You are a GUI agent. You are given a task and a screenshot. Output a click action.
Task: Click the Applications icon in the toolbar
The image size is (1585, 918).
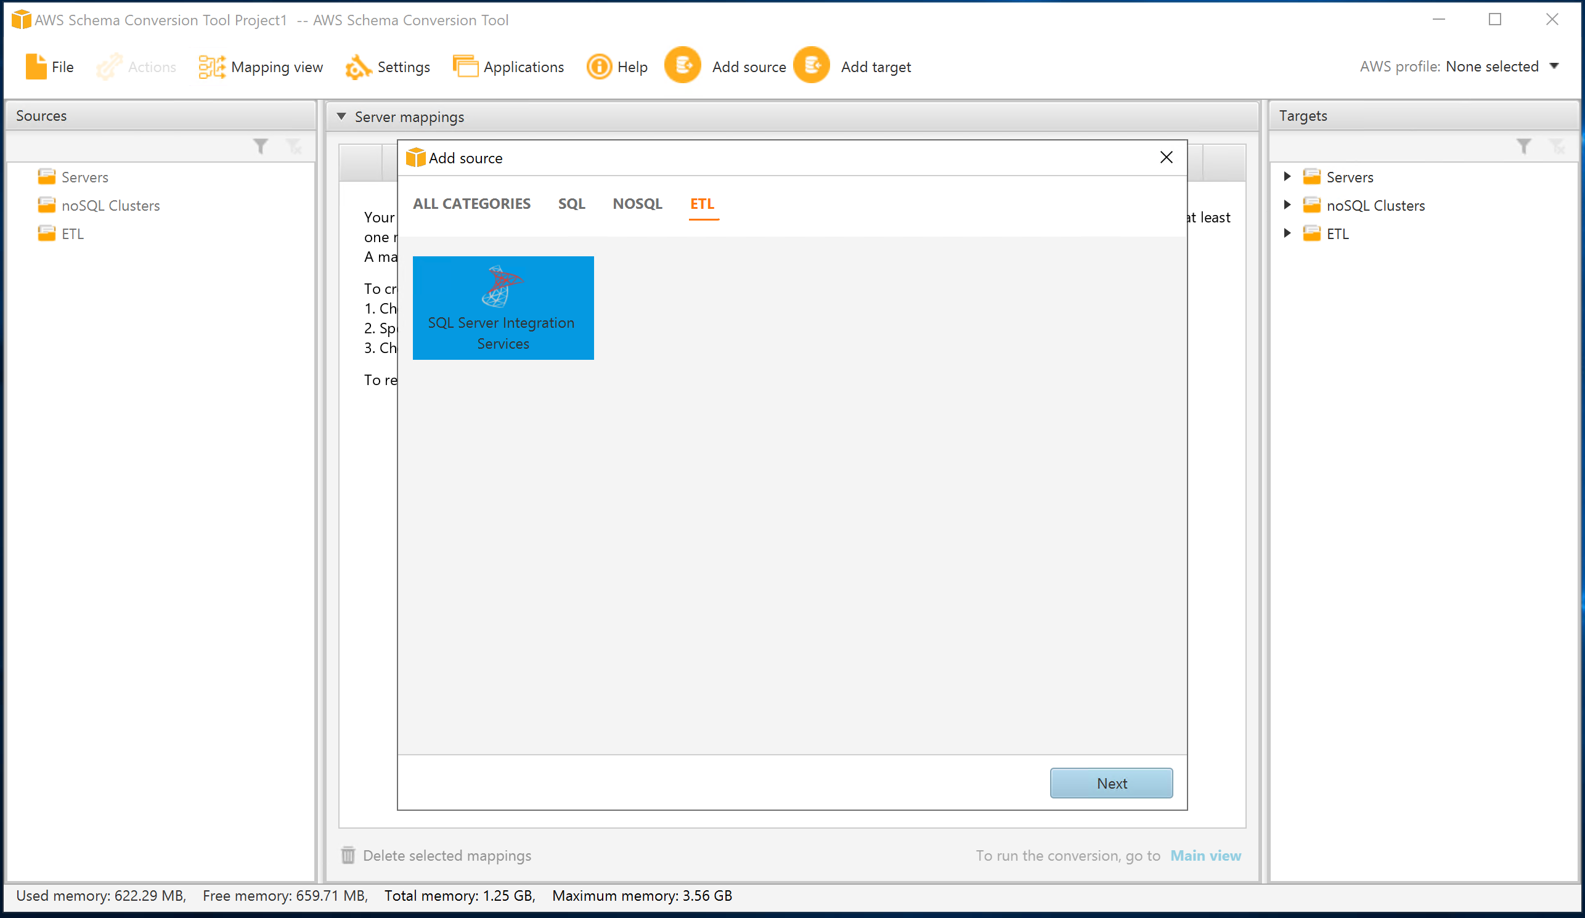coord(465,65)
